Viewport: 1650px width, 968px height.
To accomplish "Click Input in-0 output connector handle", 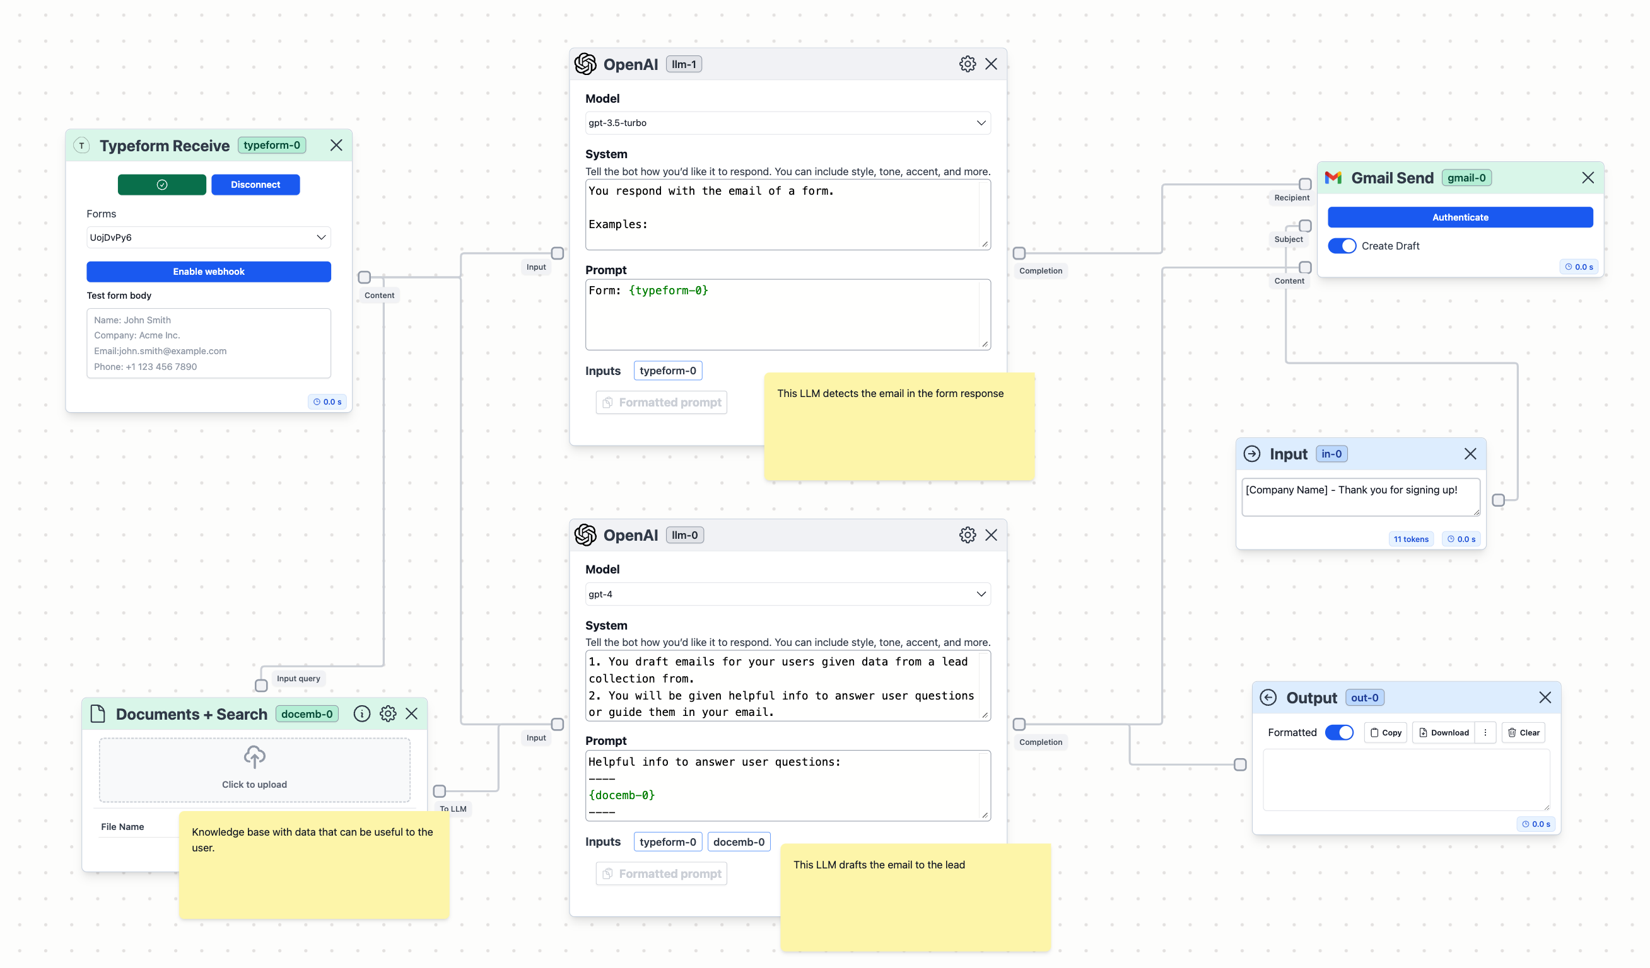I will pyautogui.click(x=1498, y=500).
